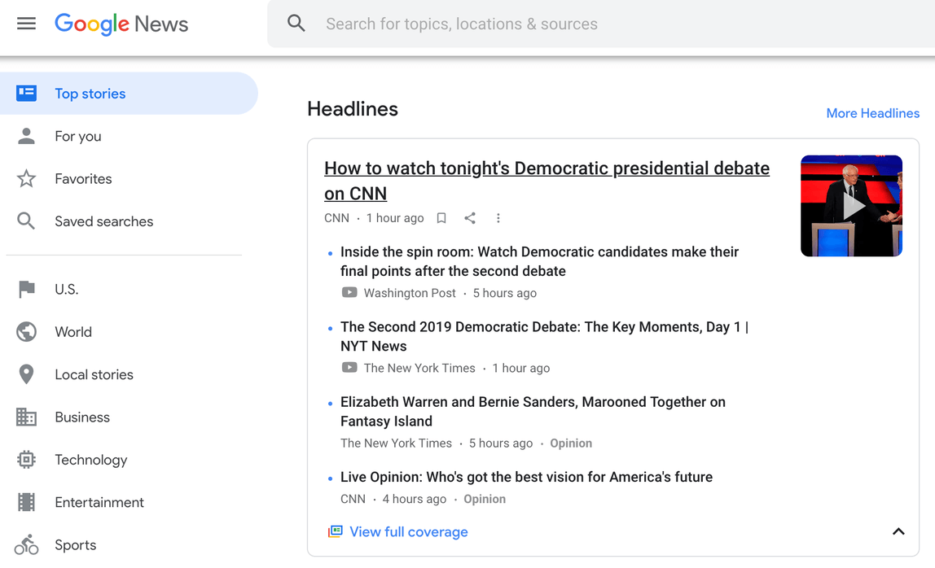Open the Entertainment section
Image resolution: width=935 pixels, height=568 pixels.
pos(99,502)
